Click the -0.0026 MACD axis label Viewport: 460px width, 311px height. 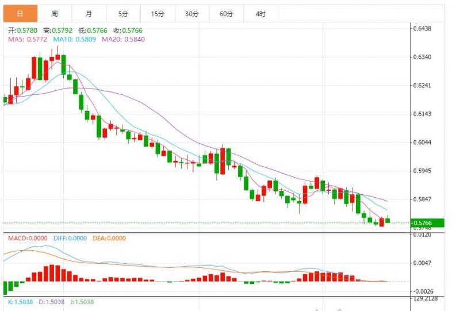[423, 291]
